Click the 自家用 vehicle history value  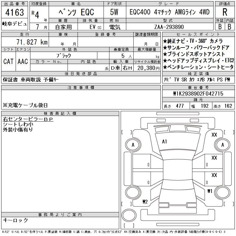(63, 27)
